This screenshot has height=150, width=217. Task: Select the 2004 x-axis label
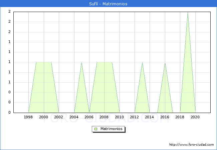[74, 117]
